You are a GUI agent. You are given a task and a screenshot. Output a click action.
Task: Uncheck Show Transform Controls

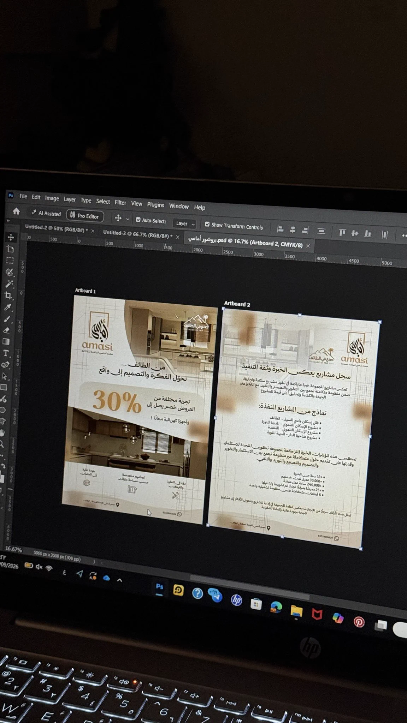click(207, 224)
